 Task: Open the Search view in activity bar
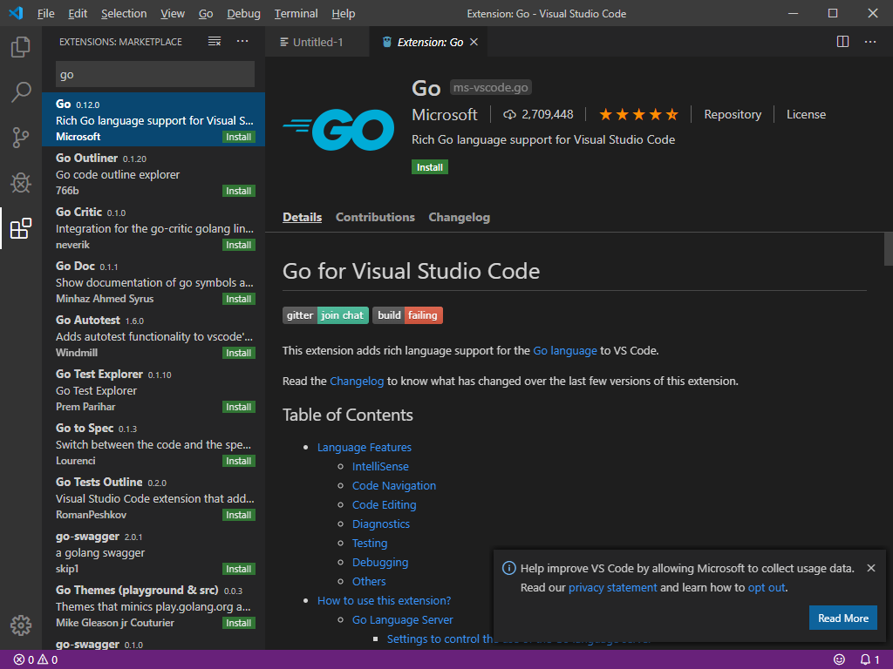[x=21, y=91]
